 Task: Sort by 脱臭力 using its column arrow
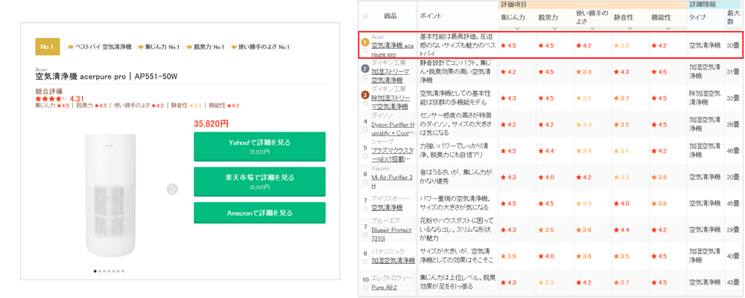[x=554, y=28]
